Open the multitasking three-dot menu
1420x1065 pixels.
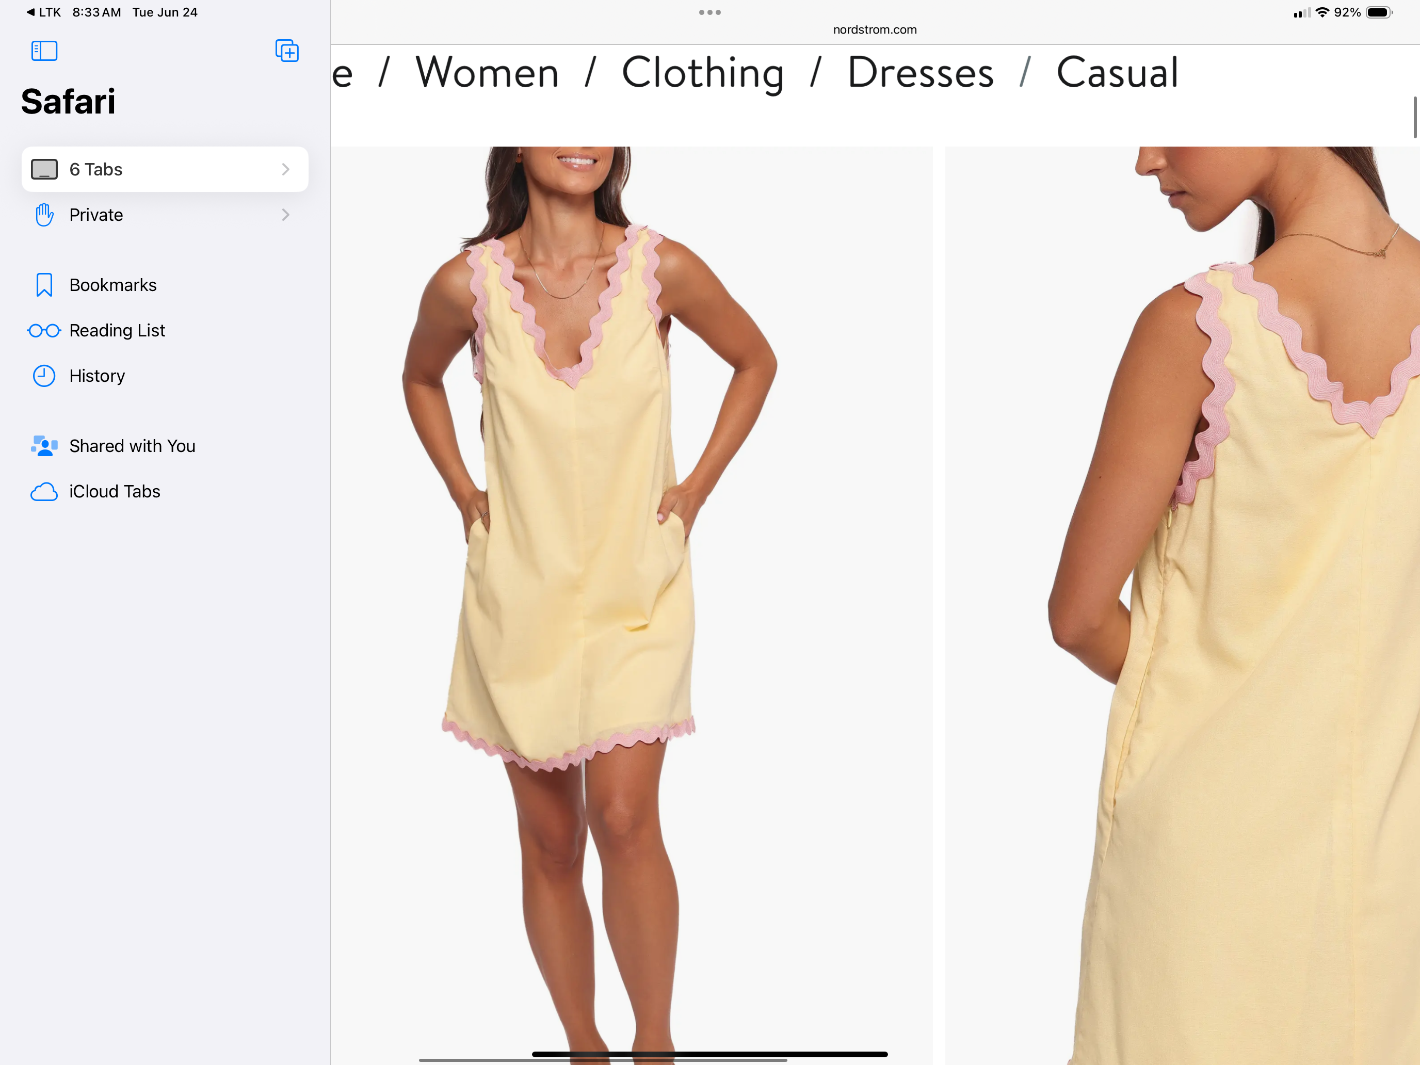tap(709, 12)
